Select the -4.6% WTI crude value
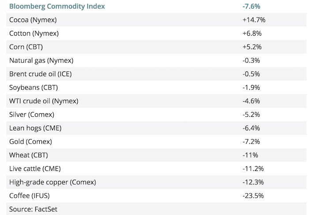Screen dimensions: 309x215 [x=251, y=101]
